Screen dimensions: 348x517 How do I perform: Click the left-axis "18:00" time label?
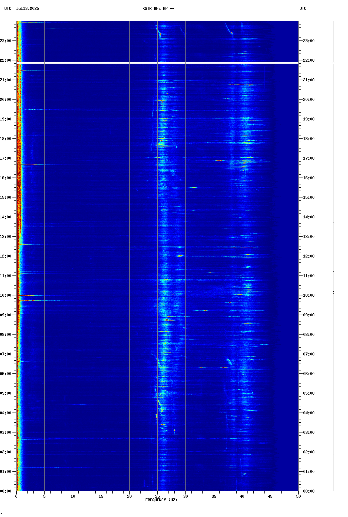click(6, 139)
